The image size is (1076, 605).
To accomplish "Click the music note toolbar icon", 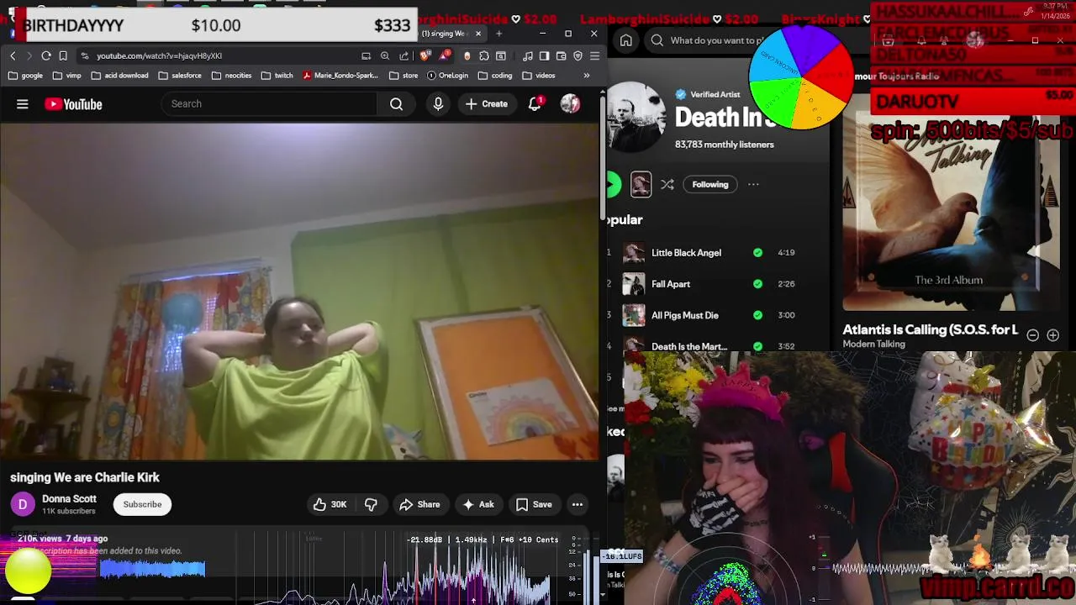I will (x=527, y=55).
